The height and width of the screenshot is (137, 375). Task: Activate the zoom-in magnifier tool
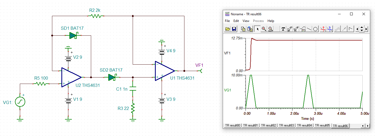click(264, 29)
